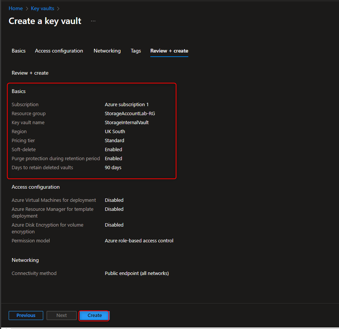The image size is (339, 329).
Task: Open the ellipsis menu beside the page title
Action: (93, 21)
